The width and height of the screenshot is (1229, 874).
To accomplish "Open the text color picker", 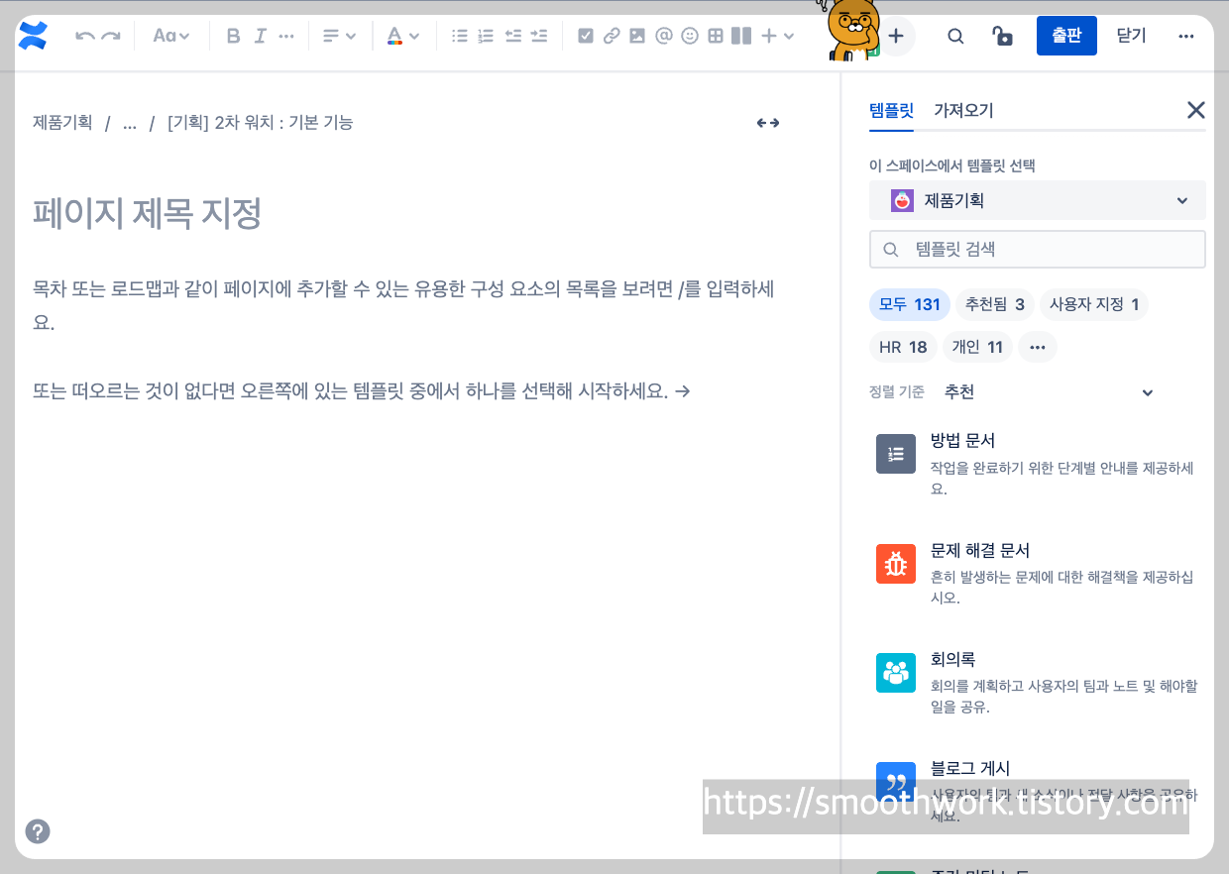I will 403,36.
